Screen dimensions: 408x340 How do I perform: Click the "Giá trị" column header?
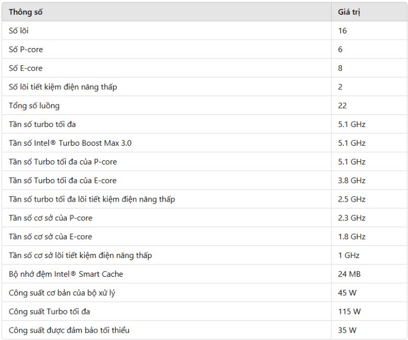(349, 12)
